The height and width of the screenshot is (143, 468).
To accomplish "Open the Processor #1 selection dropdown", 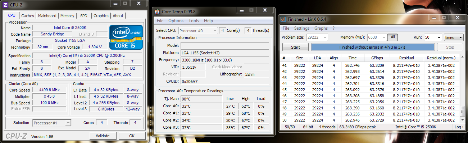I will click(x=52, y=123).
